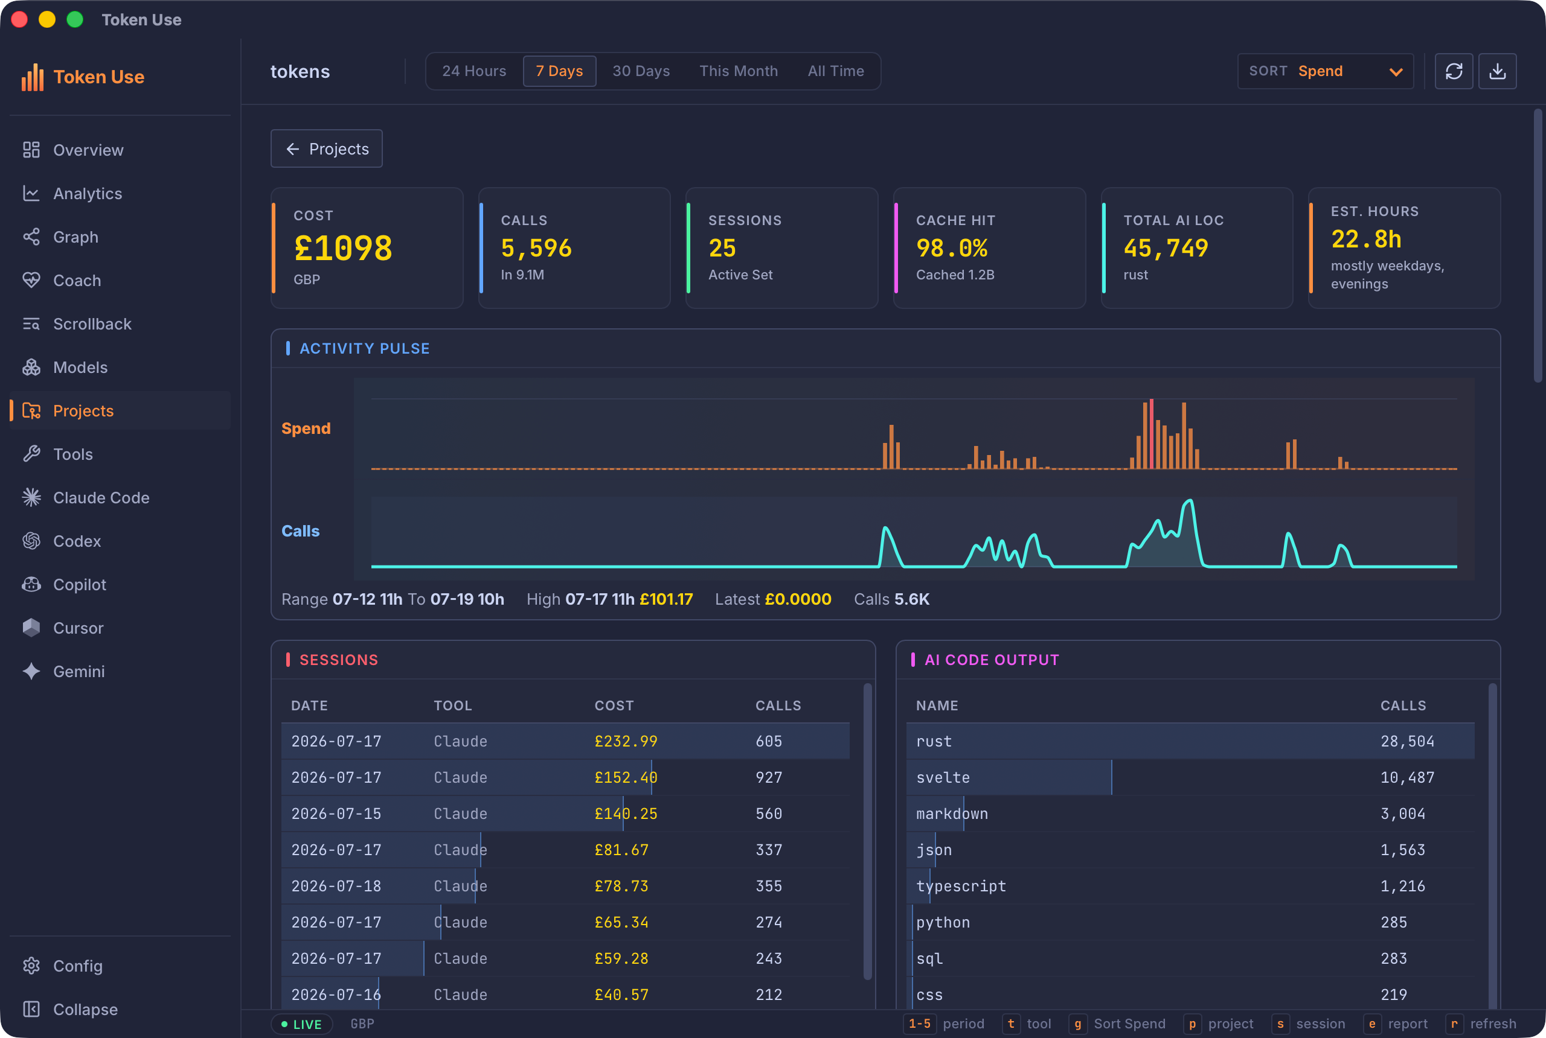The image size is (1546, 1038).
Task: Click the COST £1098 card
Action: click(367, 247)
